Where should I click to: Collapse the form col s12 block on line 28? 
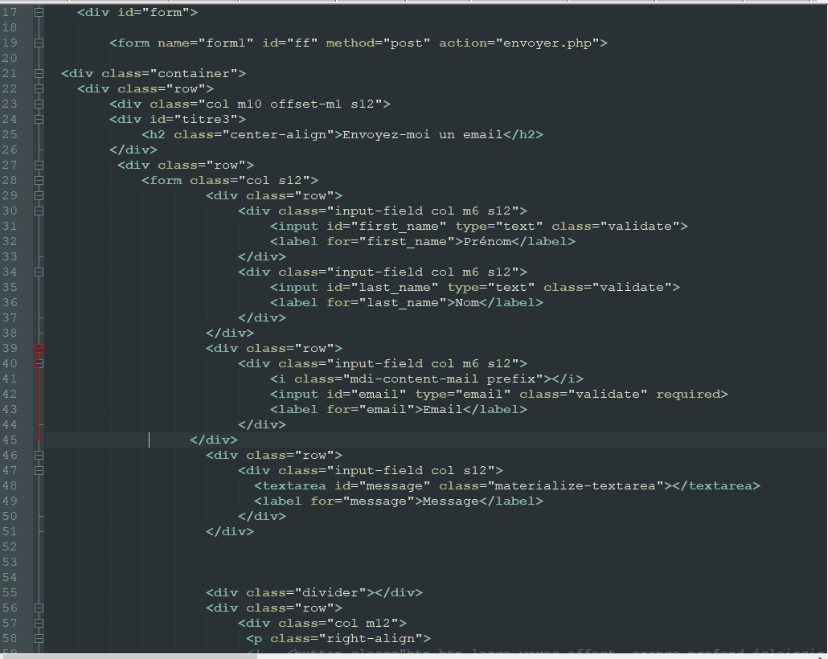[39, 181]
